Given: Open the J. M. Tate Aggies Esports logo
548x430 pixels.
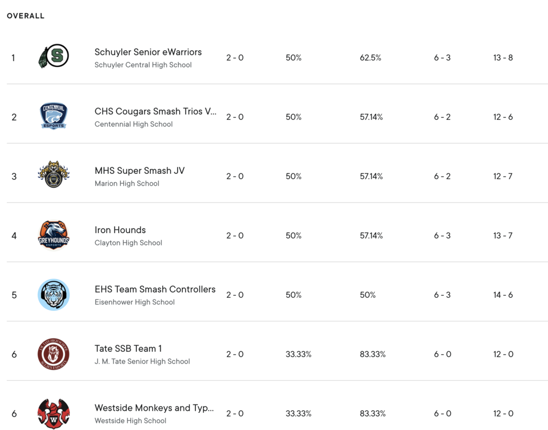Looking at the screenshot, I should coord(54,354).
